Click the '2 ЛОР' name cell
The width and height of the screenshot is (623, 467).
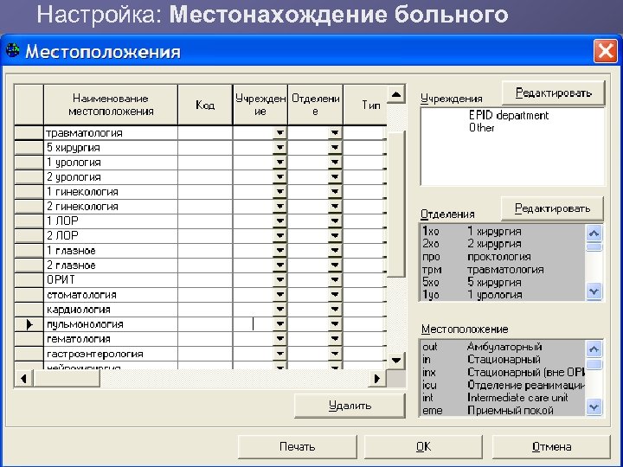pyautogui.click(x=111, y=235)
